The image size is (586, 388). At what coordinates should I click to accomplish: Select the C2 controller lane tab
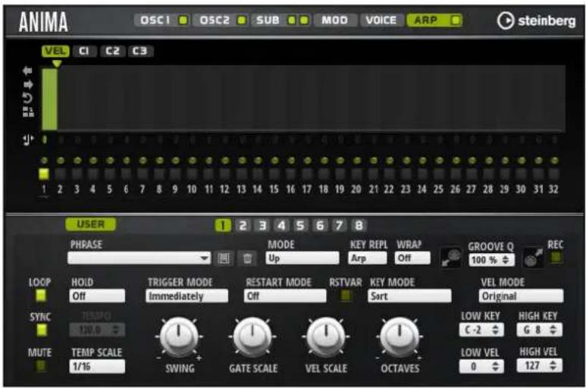[x=112, y=51]
